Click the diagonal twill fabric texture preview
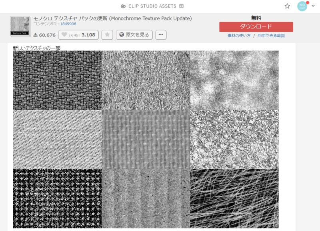The width and height of the screenshot is (320, 231). click(57, 139)
